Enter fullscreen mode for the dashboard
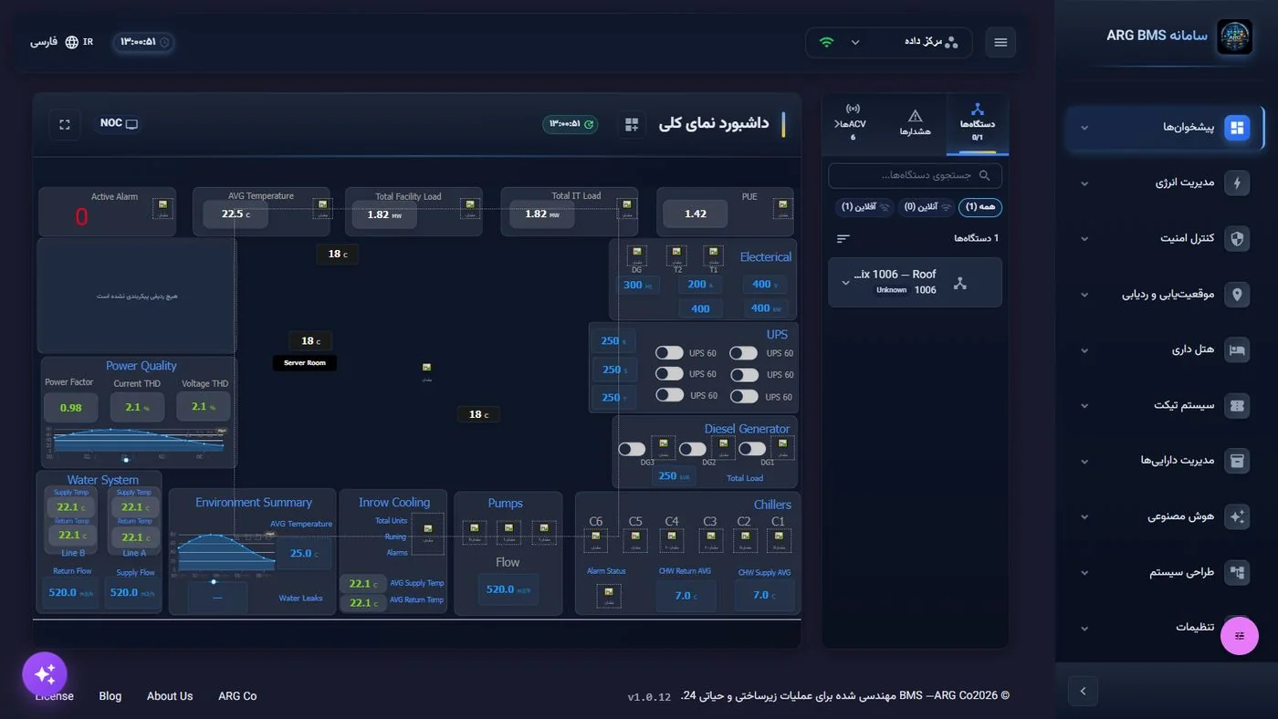 pos(65,124)
